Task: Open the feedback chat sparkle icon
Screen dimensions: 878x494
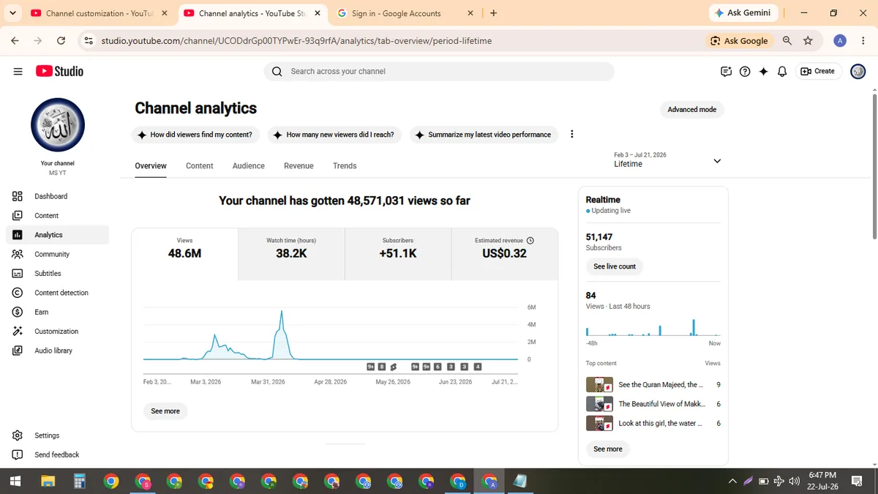Action: pyautogui.click(x=726, y=71)
